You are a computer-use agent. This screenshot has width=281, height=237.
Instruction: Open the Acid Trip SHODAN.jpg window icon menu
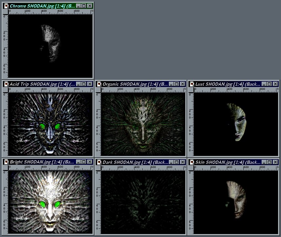point(6,84)
